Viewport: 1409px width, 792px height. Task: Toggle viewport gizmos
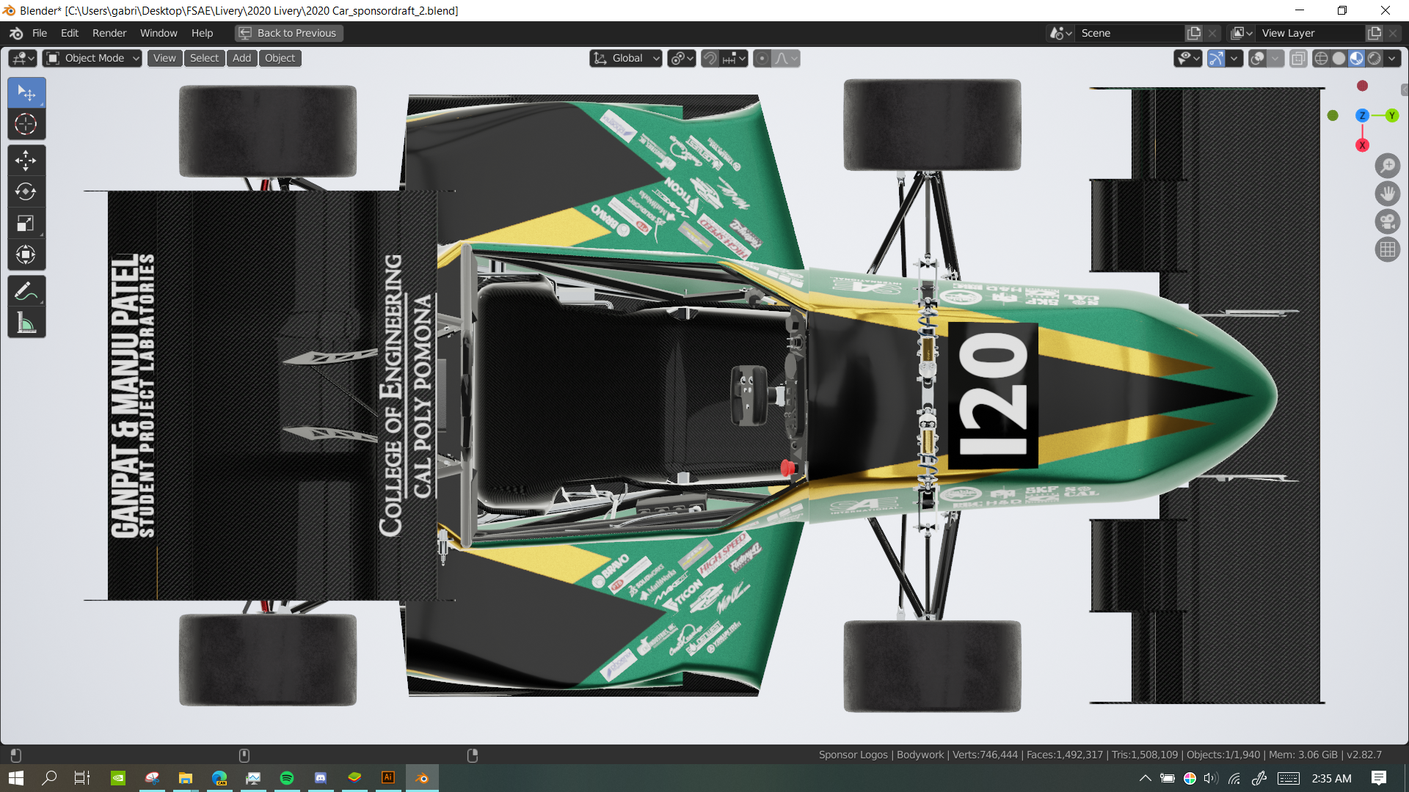[1216, 58]
